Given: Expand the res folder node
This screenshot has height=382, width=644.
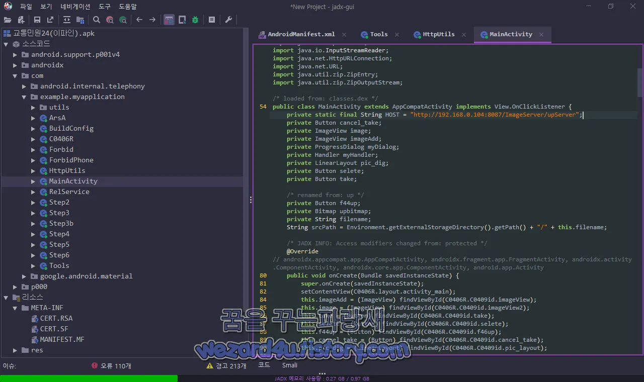Looking at the screenshot, I should click(x=15, y=350).
